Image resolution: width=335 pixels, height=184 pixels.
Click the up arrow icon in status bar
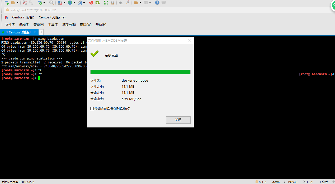coord(333,182)
